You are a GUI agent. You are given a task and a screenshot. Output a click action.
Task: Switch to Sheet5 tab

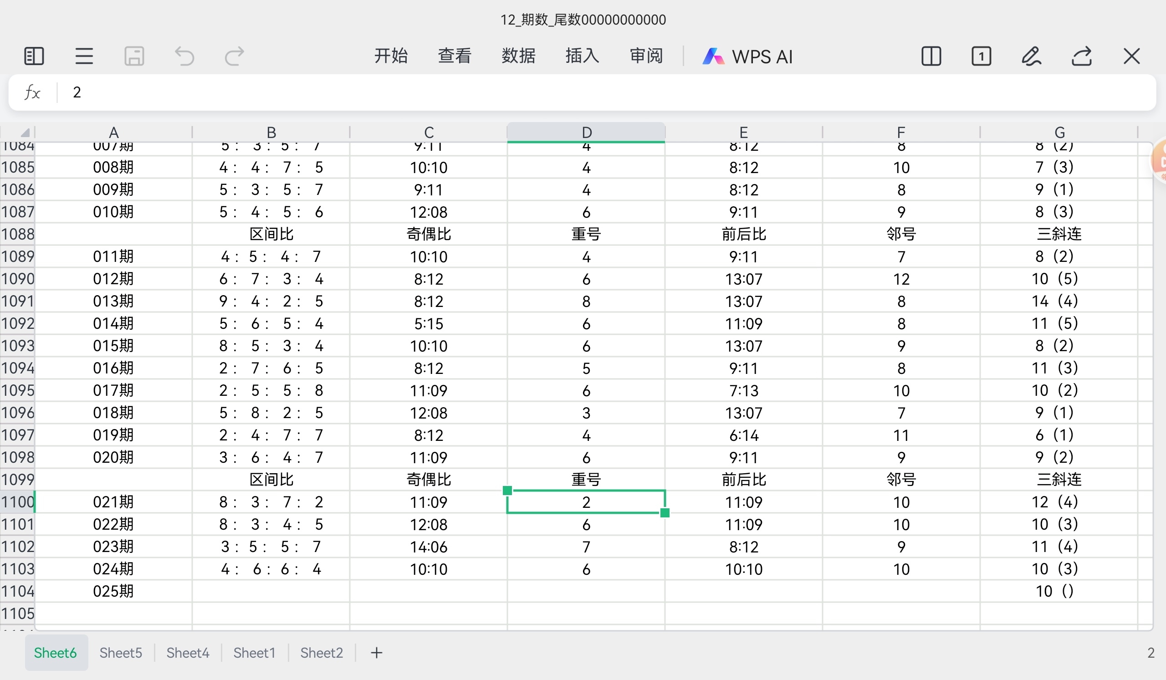121,653
